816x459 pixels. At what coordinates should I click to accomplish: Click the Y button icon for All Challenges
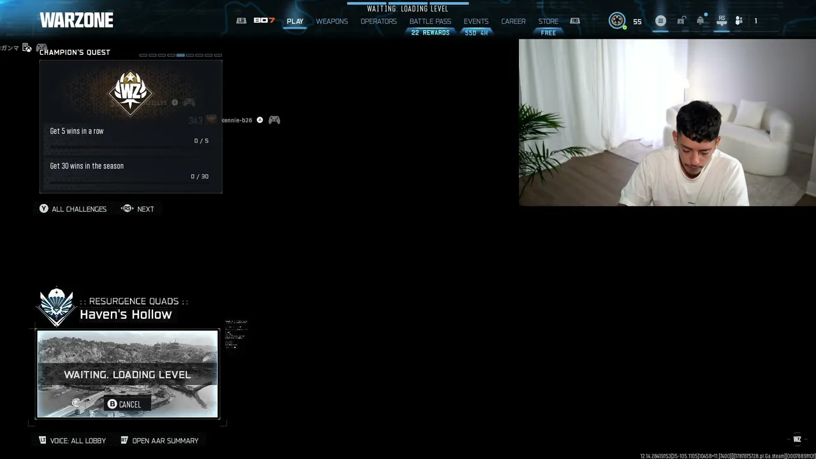(x=44, y=208)
